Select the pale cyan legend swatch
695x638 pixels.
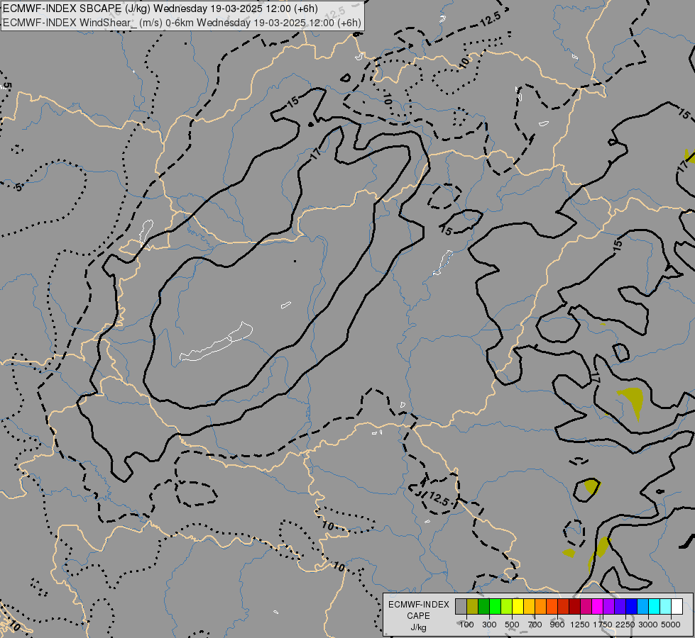665,607
